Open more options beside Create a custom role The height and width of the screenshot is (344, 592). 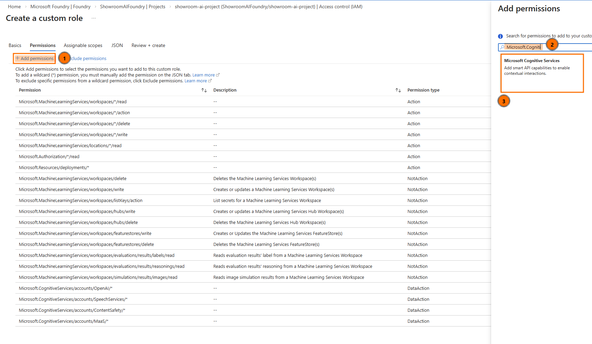coord(93,18)
